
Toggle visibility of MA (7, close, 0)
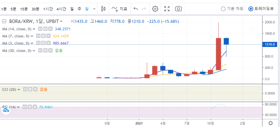click(x=38, y=36)
